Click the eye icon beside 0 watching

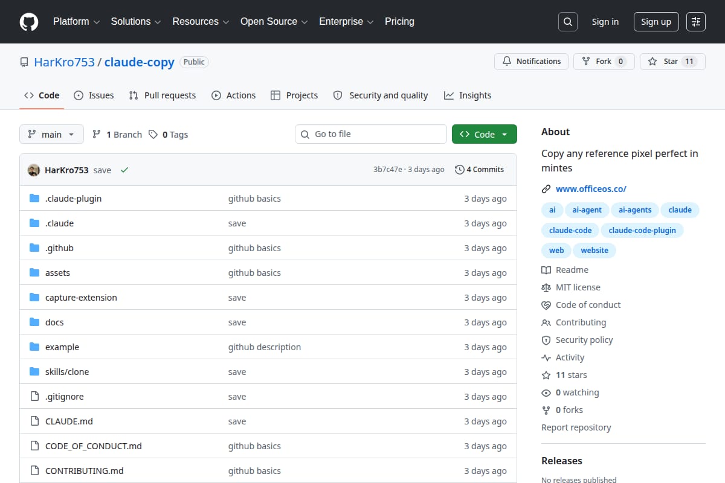pyautogui.click(x=546, y=392)
